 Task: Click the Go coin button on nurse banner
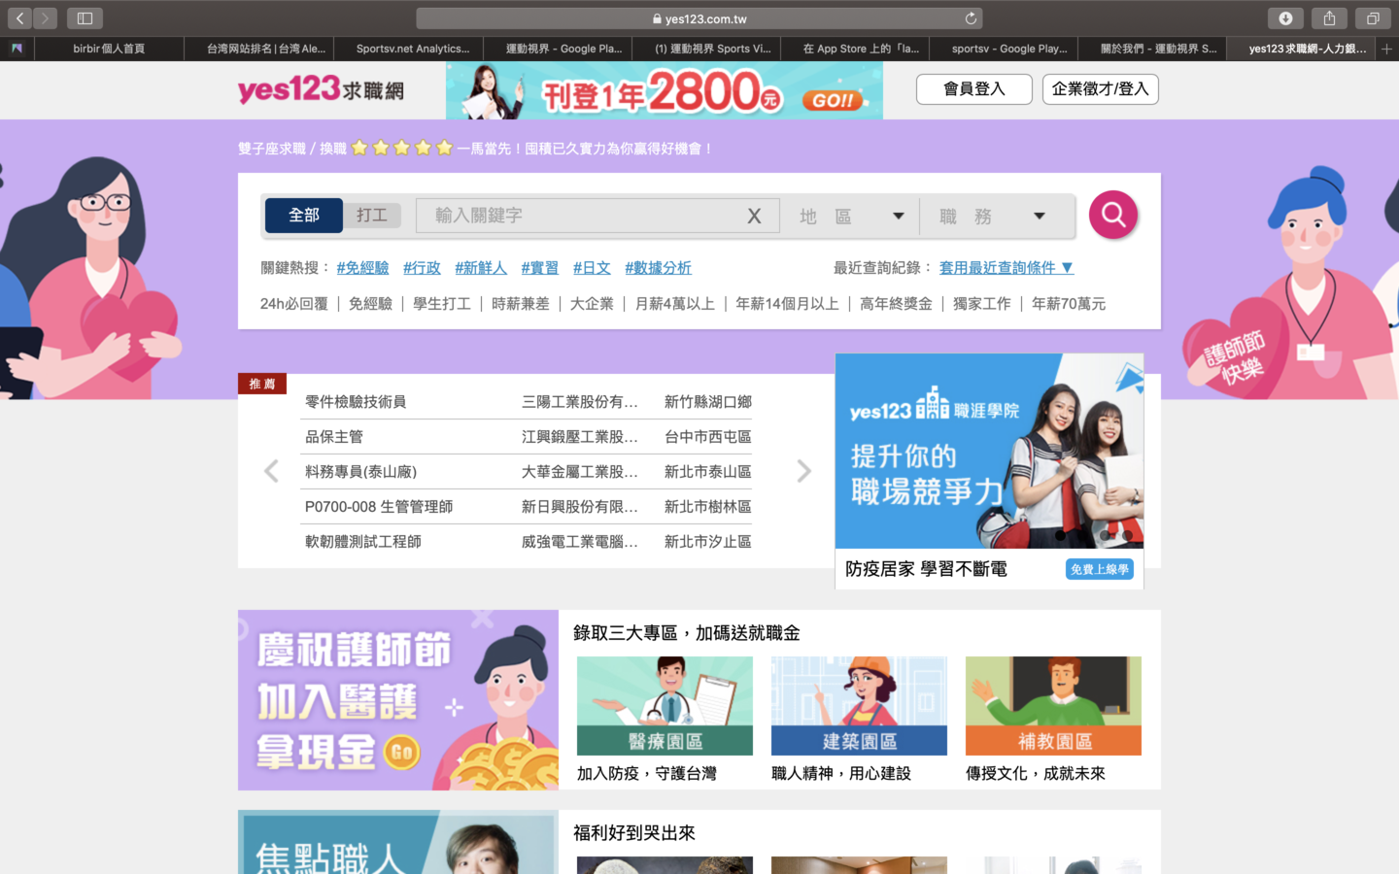point(402,751)
